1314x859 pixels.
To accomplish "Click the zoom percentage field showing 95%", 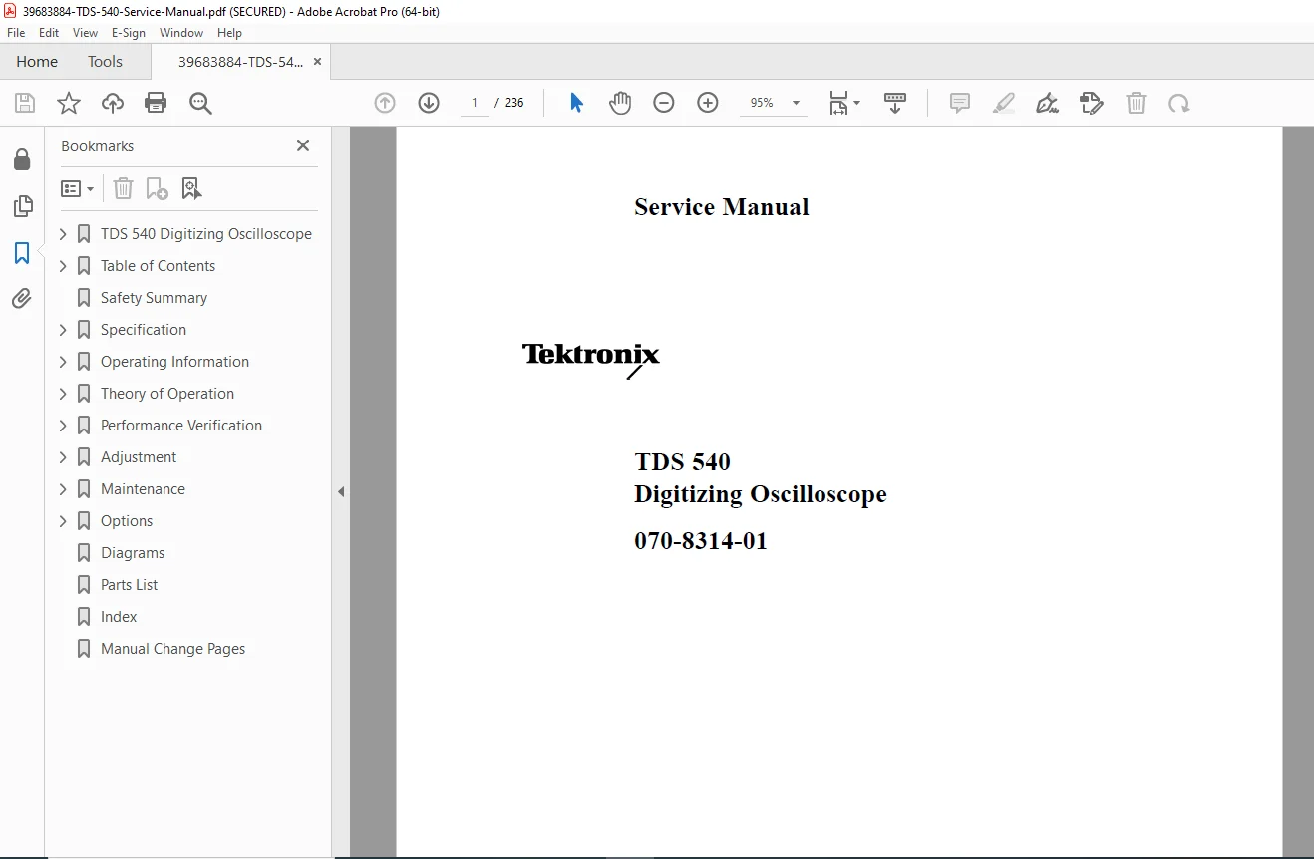I will 762,103.
